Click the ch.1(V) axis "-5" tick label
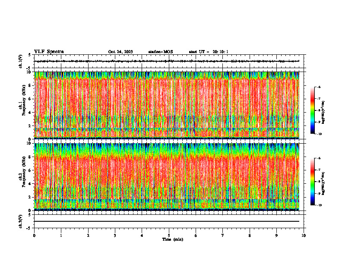342x264 pixels. (29, 68)
